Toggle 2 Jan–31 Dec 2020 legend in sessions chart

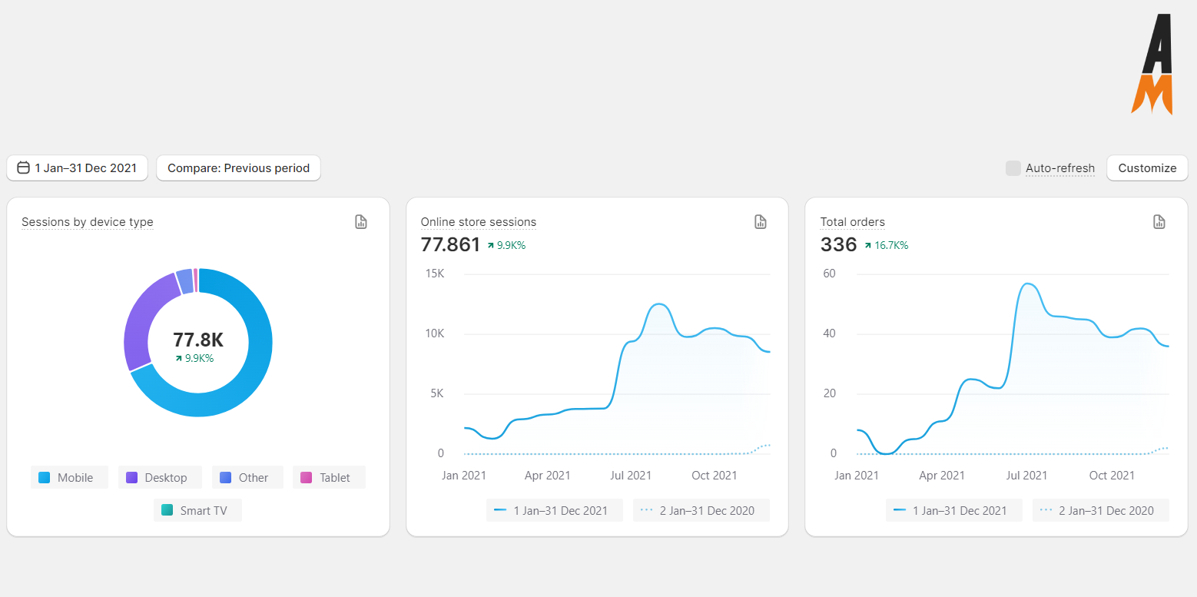click(701, 510)
